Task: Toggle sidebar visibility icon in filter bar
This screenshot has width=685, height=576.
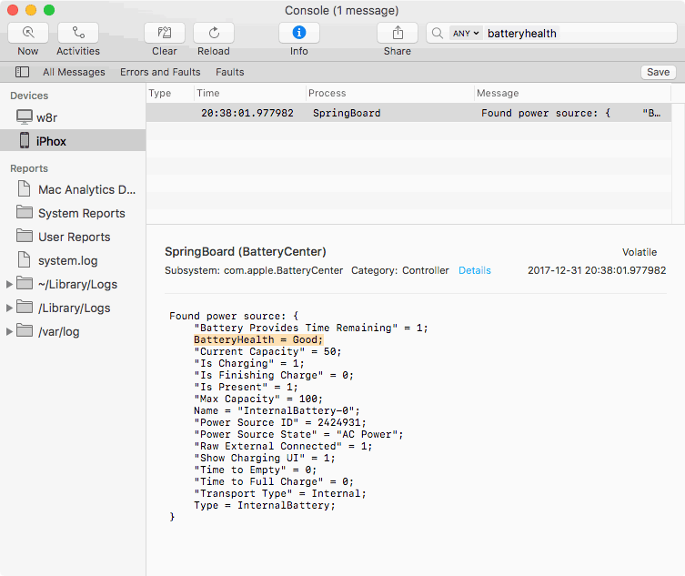Action: [x=22, y=72]
